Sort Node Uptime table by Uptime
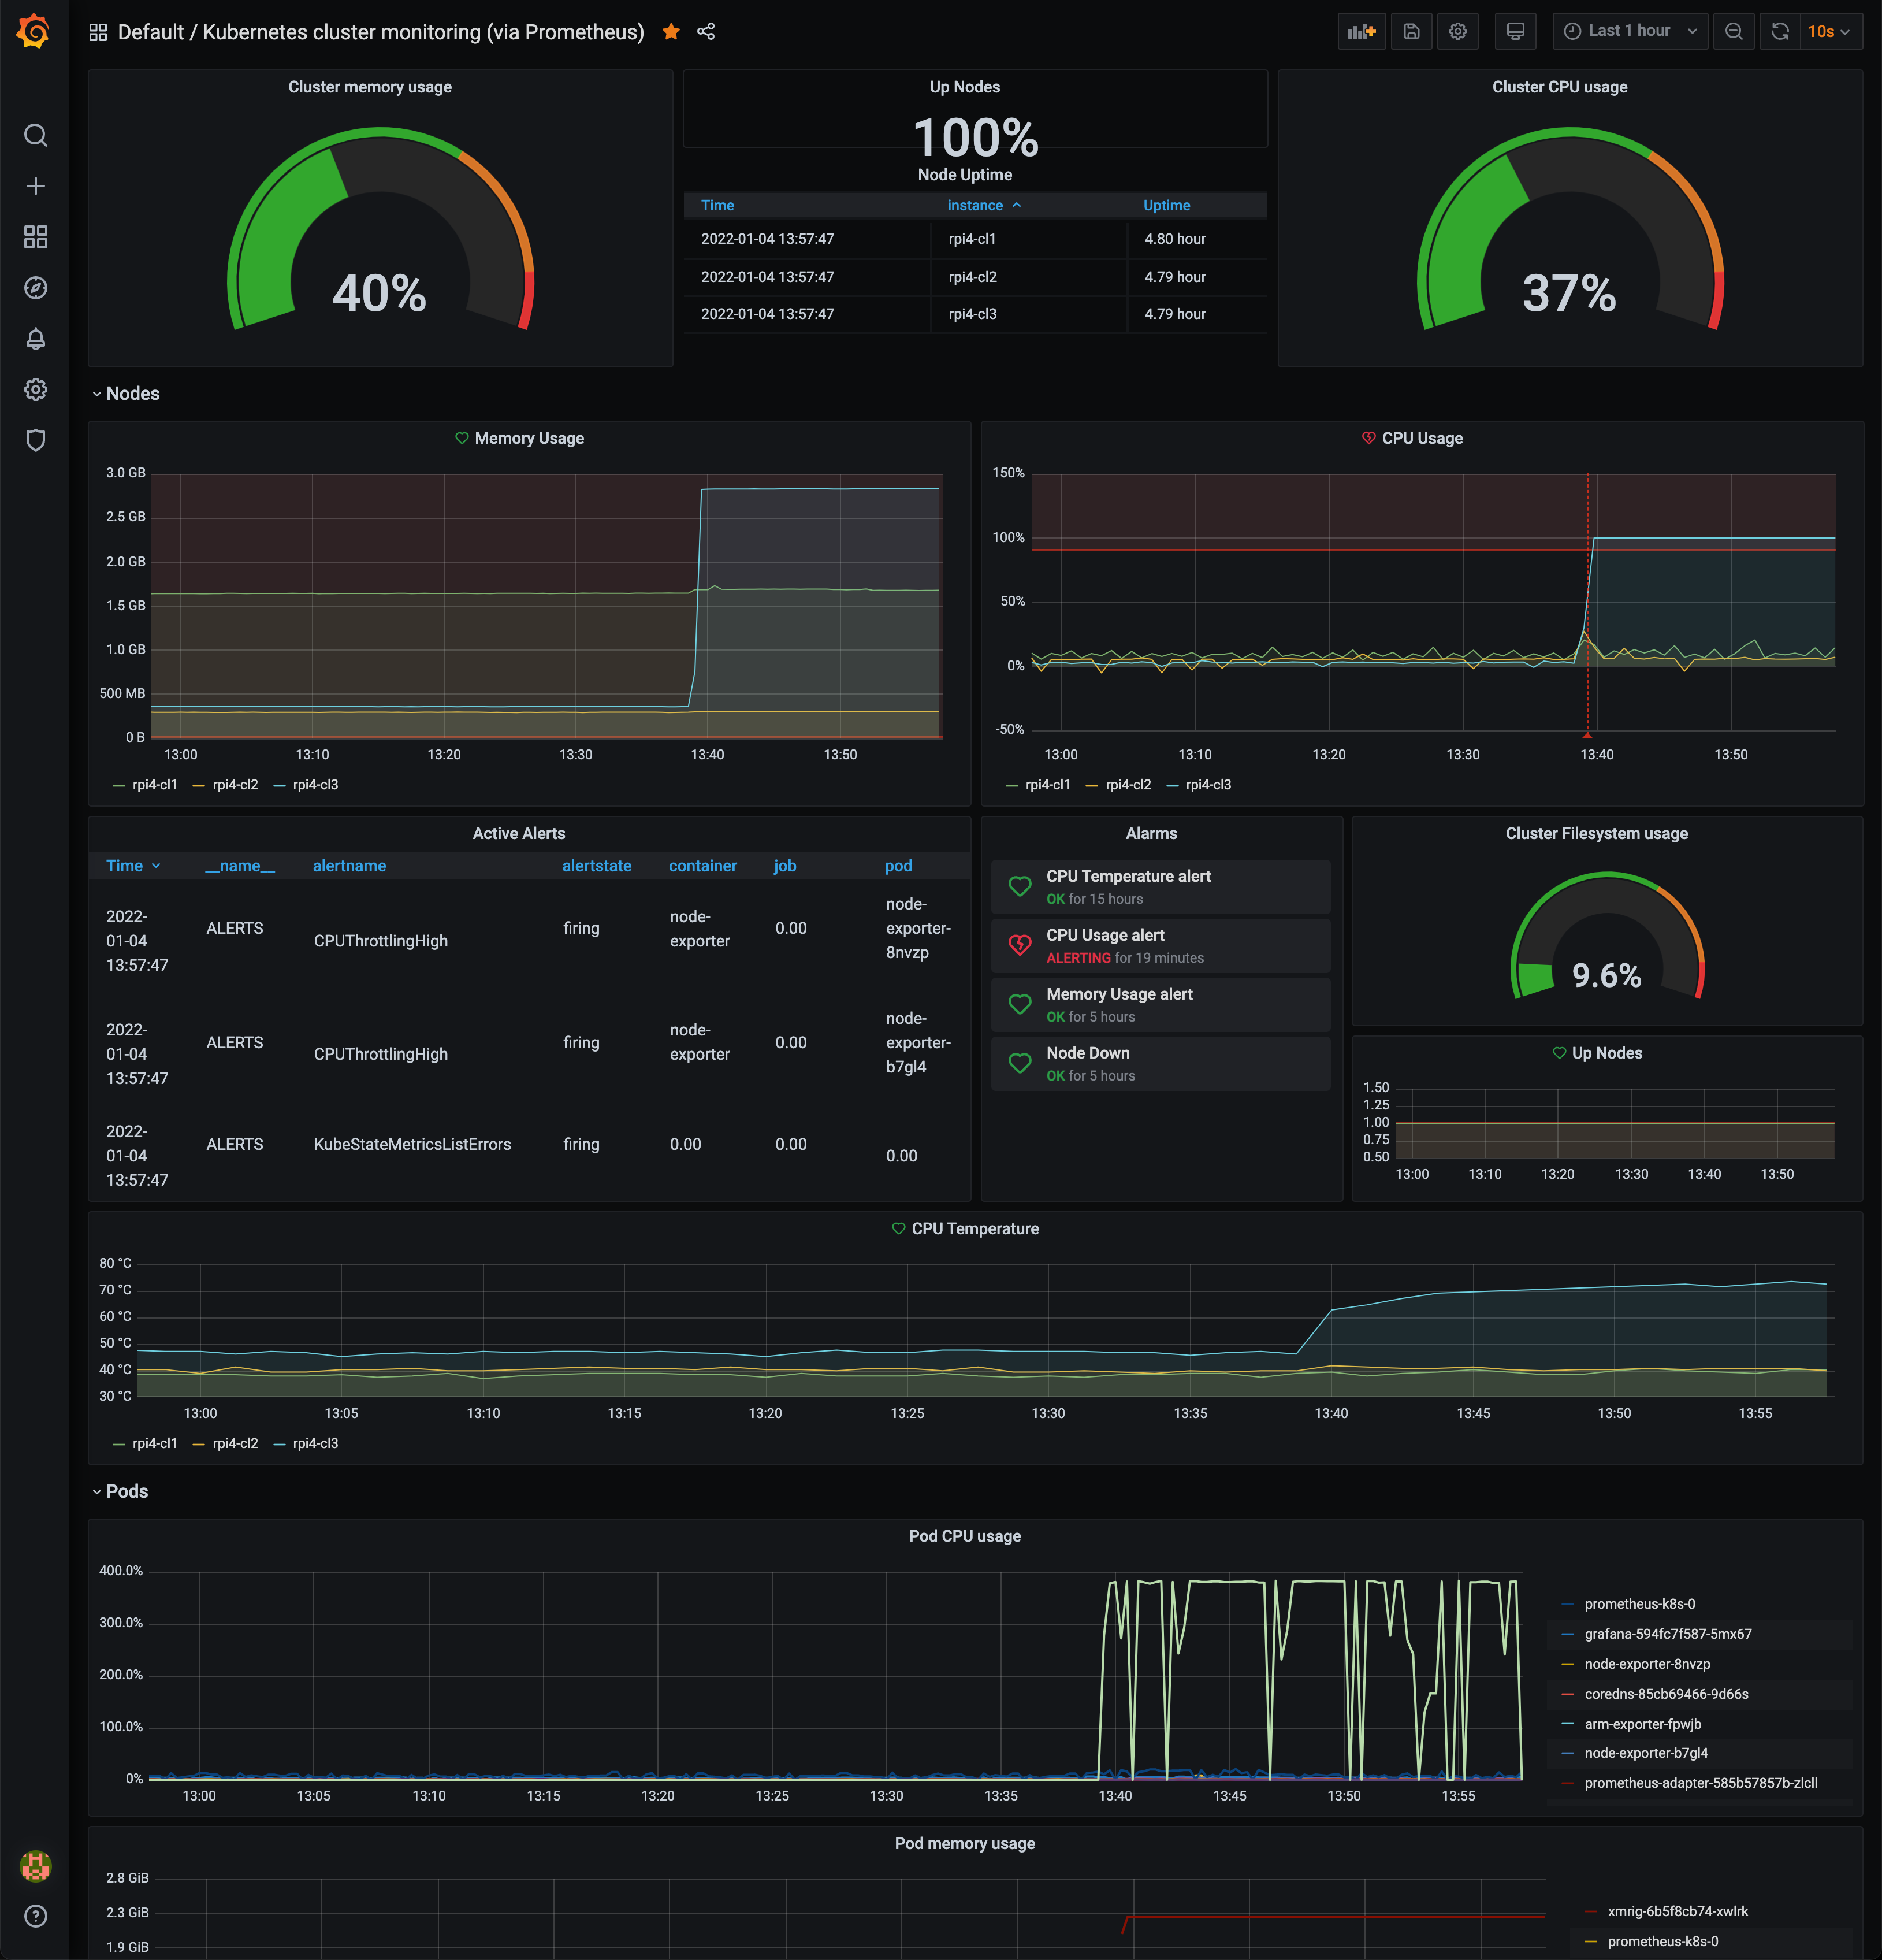 (1166, 205)
